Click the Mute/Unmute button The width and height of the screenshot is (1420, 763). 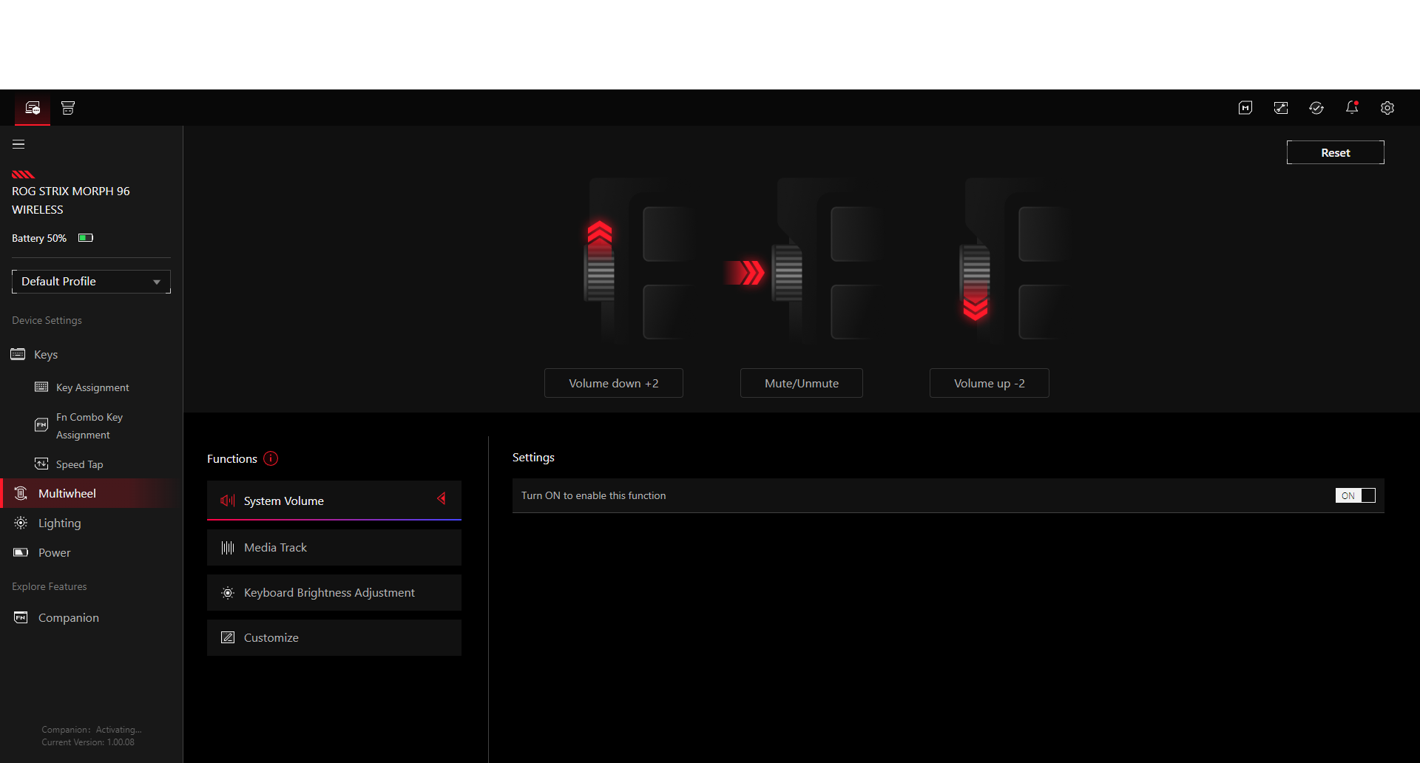coord(801,383)
